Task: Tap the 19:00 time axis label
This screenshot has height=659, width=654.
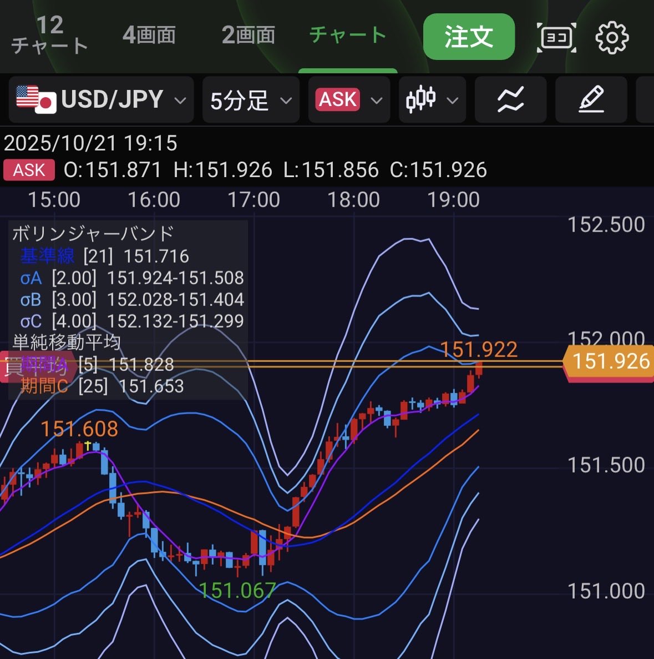Action: [453, 200]
